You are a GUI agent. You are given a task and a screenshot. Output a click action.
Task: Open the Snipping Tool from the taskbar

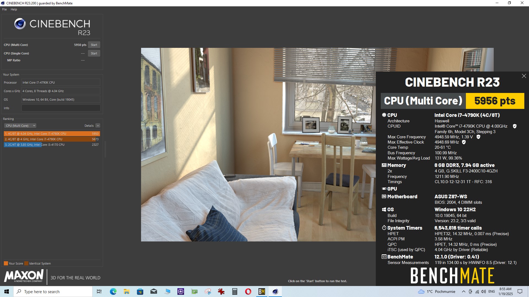point(208,291)
